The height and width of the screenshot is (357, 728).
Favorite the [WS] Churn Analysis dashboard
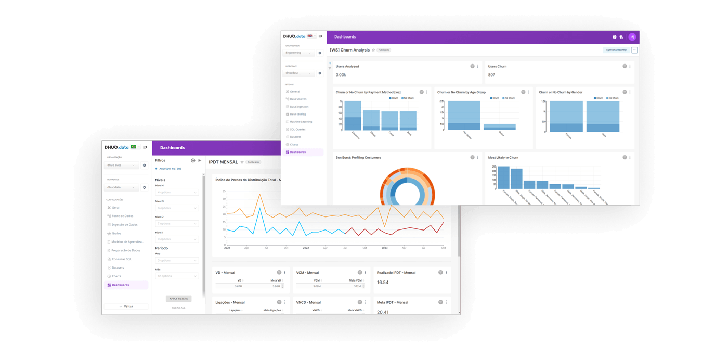pyautogui.click(x=373, y=50)
